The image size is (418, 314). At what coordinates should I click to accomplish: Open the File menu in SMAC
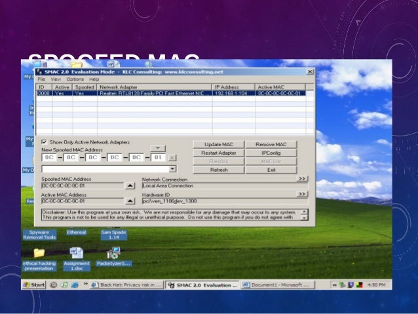pos(41,79)
